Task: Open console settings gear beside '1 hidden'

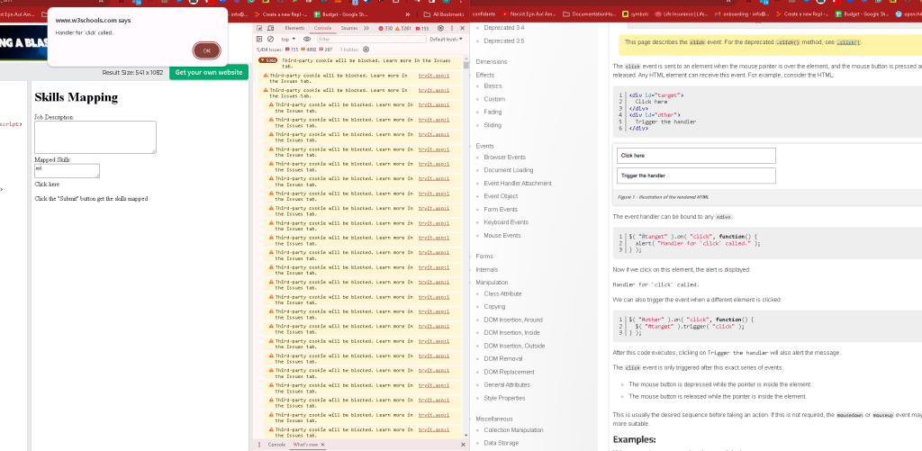Action: [366, 50]
